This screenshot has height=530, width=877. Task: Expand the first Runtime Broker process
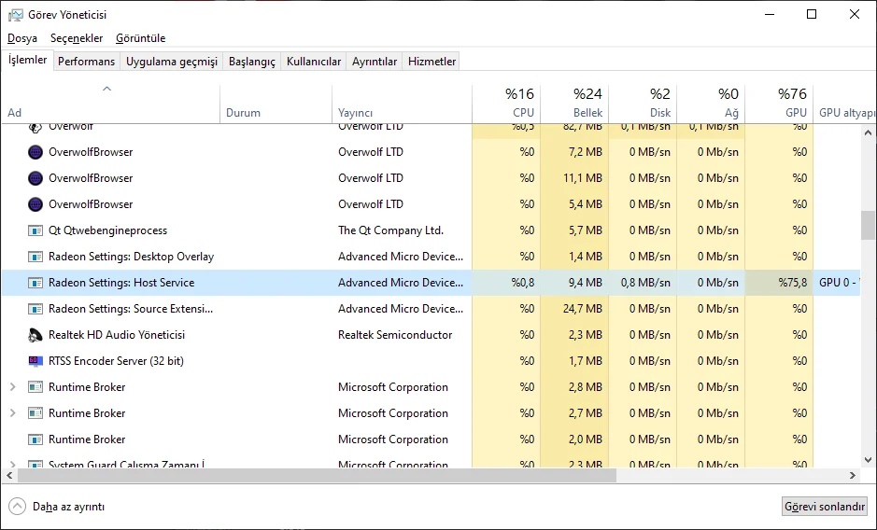[x=12, y=387]
